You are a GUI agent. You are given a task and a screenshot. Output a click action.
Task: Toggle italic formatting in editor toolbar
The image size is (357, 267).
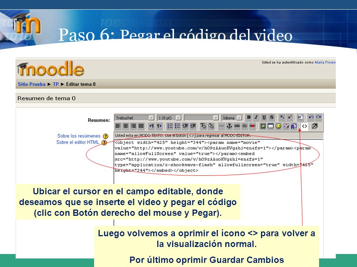(256, 118)
